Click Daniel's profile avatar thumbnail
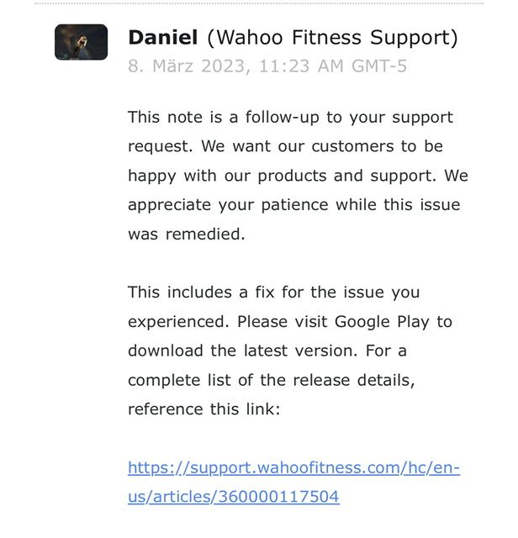Screen dimensions: 518x538 tap(81, 42)
